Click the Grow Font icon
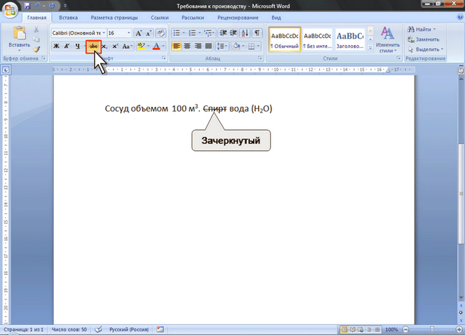 [x=139, y=33]
